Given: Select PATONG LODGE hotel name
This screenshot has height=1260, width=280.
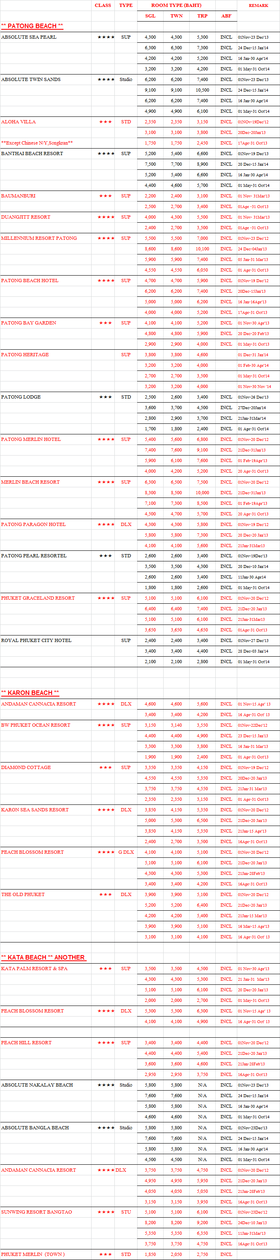Looking at the screenshot, I should point(20,397).
